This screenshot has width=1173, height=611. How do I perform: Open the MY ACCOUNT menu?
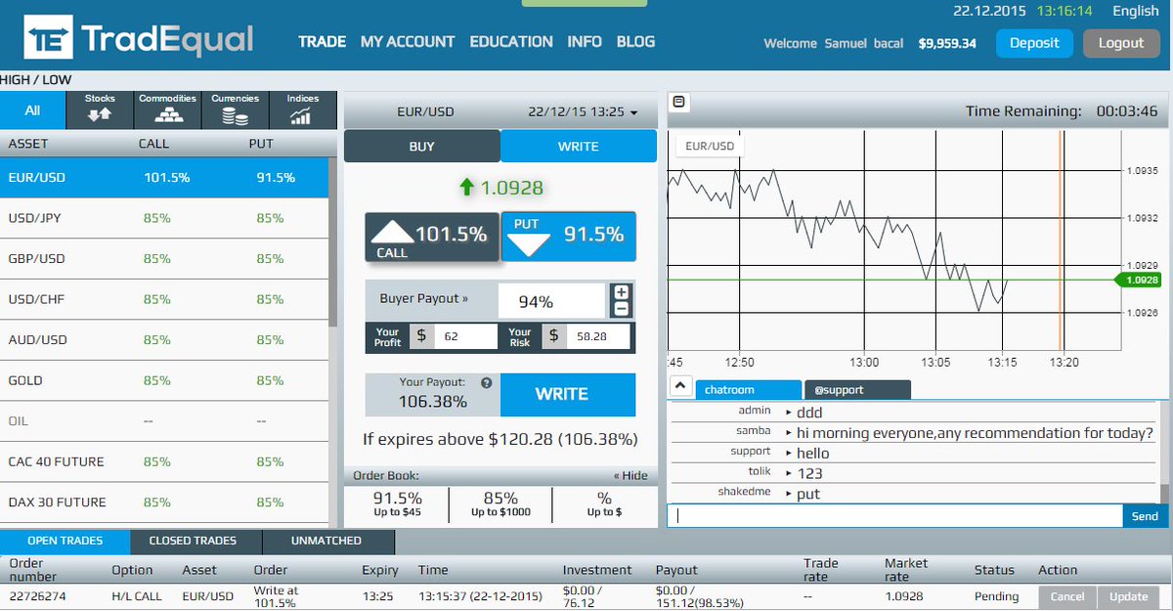pyautogui.click(x=408, y=42)
